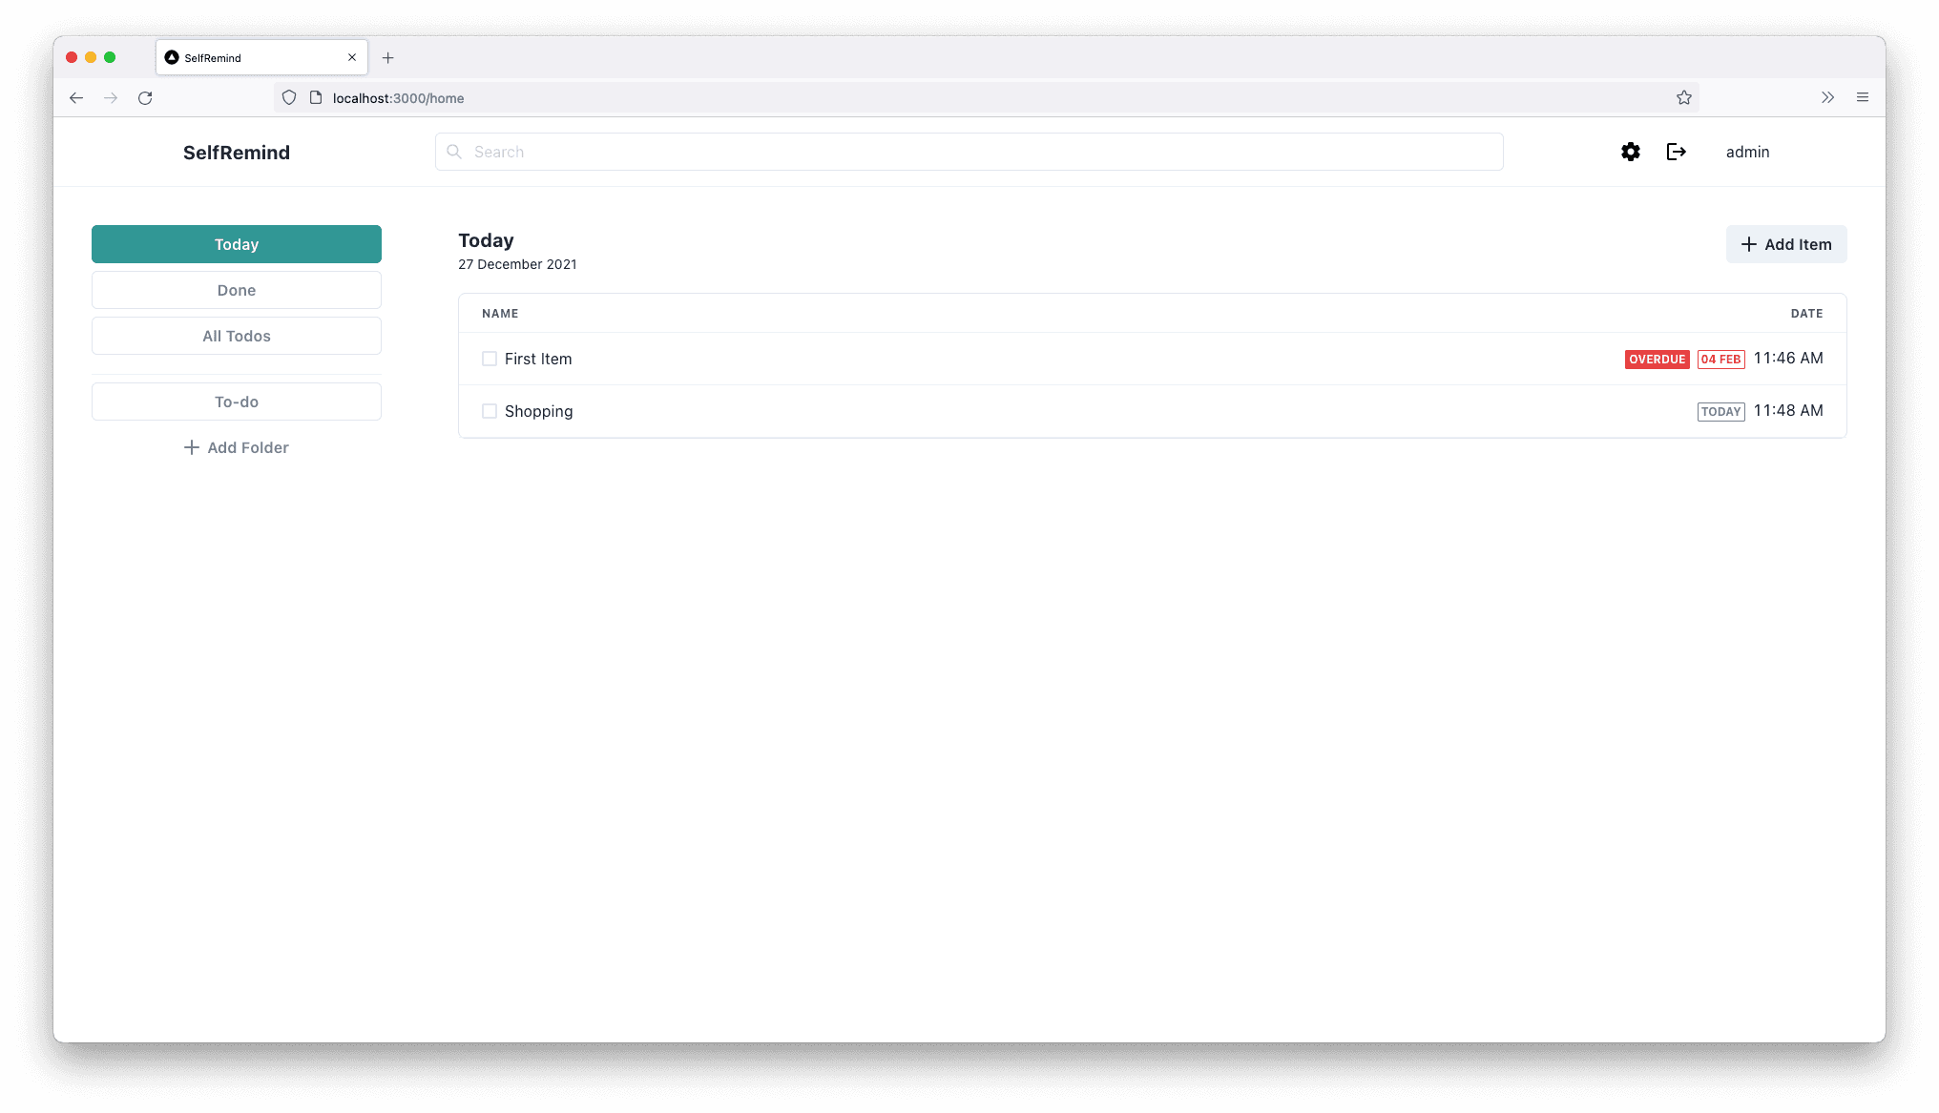
Task: Click the SelfRemind app title logo
Action: point(237,152)
